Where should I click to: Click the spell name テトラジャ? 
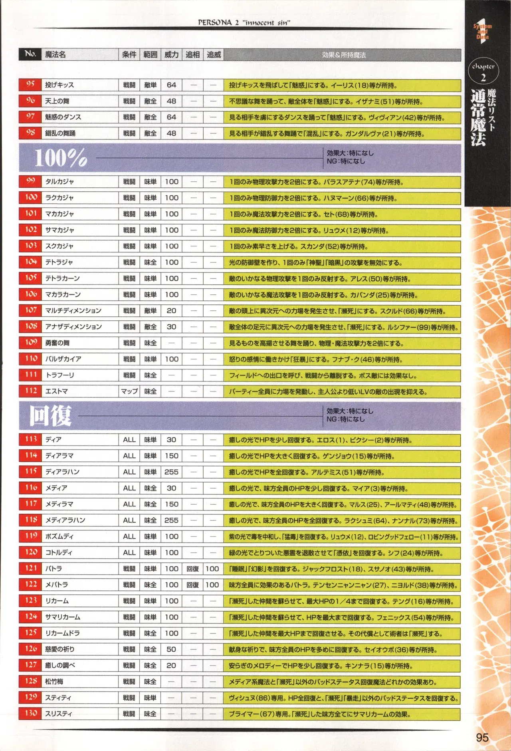pos(59,262)
